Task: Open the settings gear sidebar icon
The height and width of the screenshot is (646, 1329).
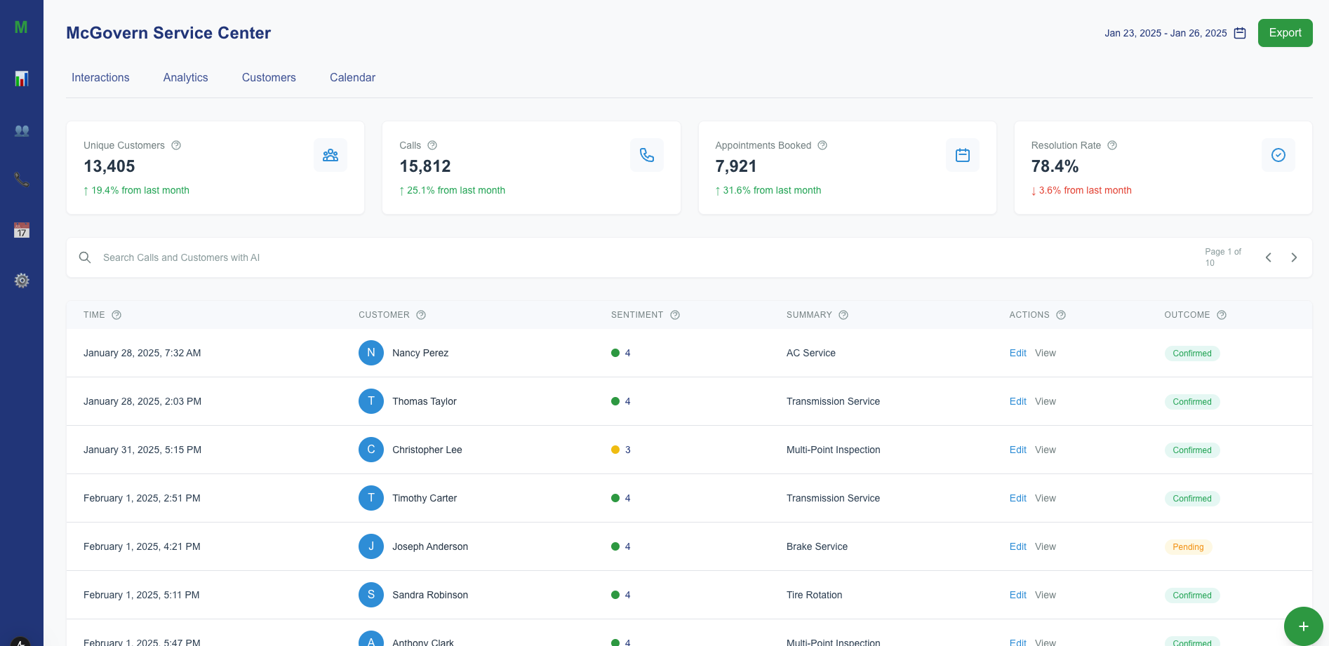Action: tap(22, 281)
